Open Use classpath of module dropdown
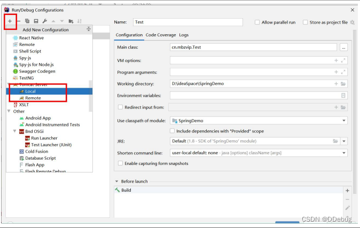 343,121
